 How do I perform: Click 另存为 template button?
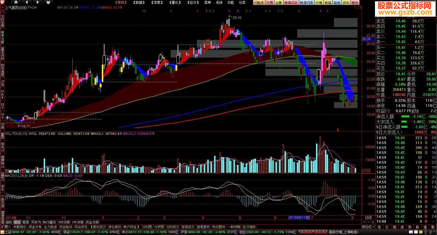[36, 222]
